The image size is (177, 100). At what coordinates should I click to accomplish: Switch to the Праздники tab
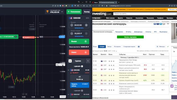[119, 32]
